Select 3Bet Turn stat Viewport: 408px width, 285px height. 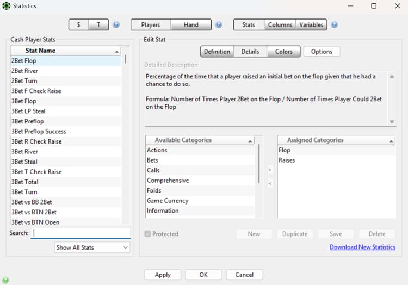66,192
